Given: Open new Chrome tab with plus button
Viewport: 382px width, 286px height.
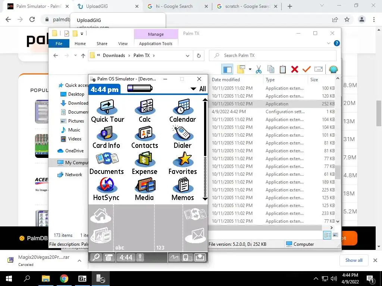Looking at the screenshot, I should click(x=289, y=6).
